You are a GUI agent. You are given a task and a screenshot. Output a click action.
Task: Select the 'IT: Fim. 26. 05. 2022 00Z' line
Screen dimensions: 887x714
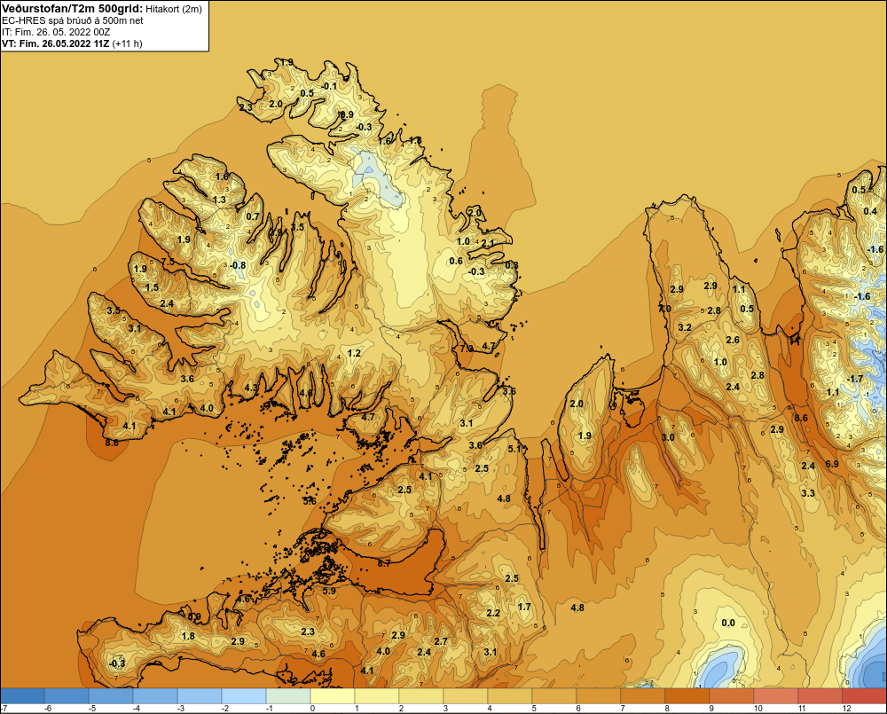pos(56,32)
